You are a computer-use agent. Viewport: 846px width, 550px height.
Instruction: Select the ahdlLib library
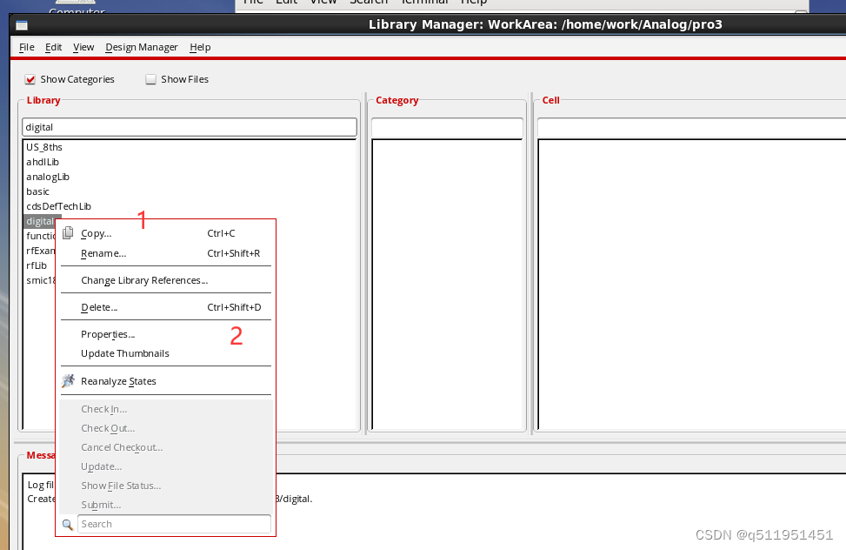pyautogui.click(x=43, y=162)
